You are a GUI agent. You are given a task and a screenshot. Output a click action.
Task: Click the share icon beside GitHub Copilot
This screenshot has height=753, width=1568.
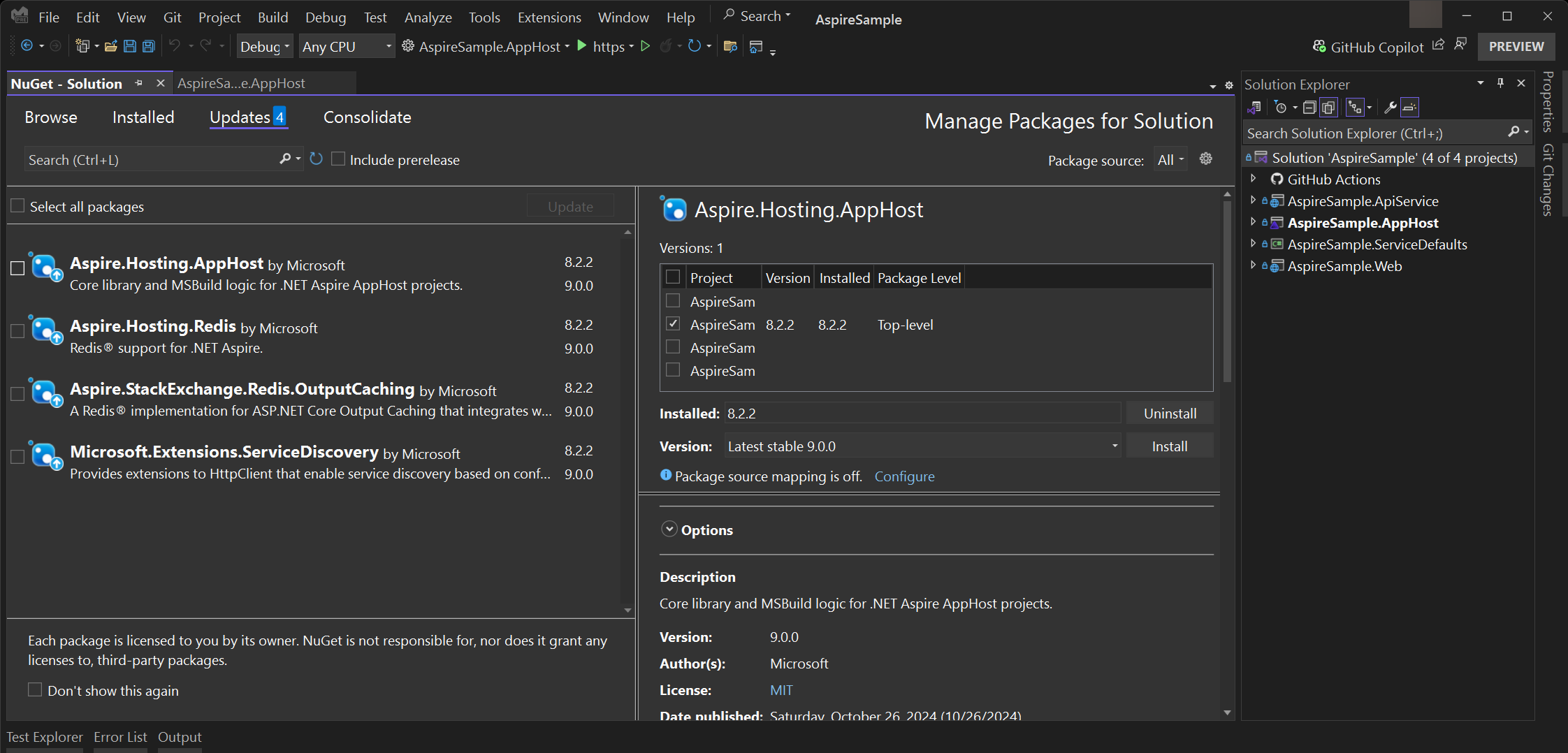point(1438,45)
